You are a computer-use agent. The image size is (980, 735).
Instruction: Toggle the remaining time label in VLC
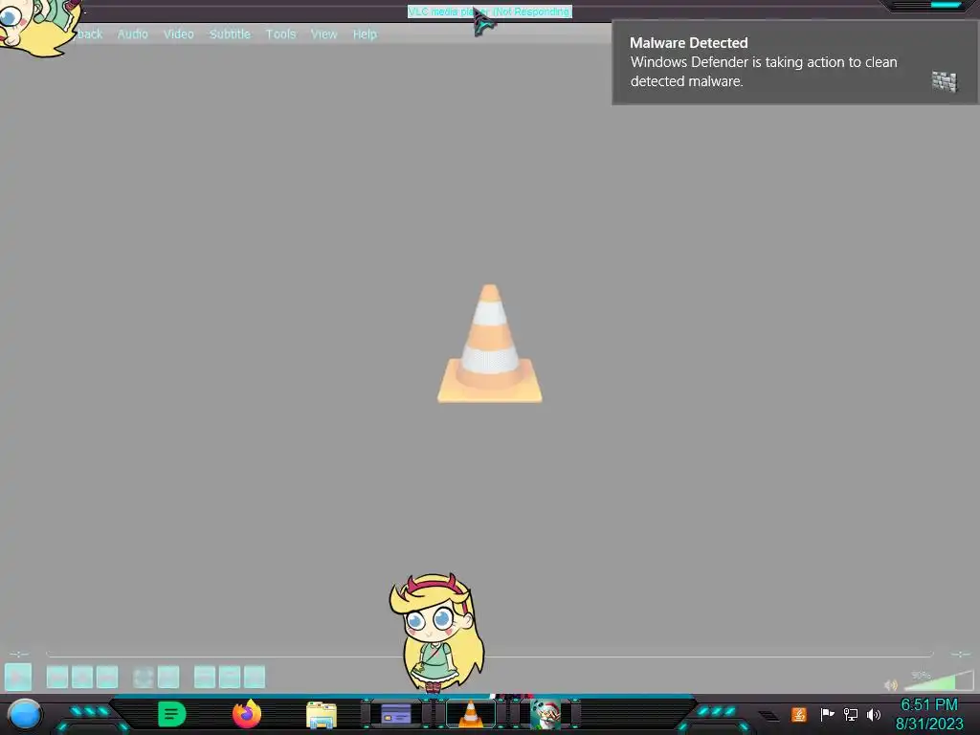tap(961, 655)
